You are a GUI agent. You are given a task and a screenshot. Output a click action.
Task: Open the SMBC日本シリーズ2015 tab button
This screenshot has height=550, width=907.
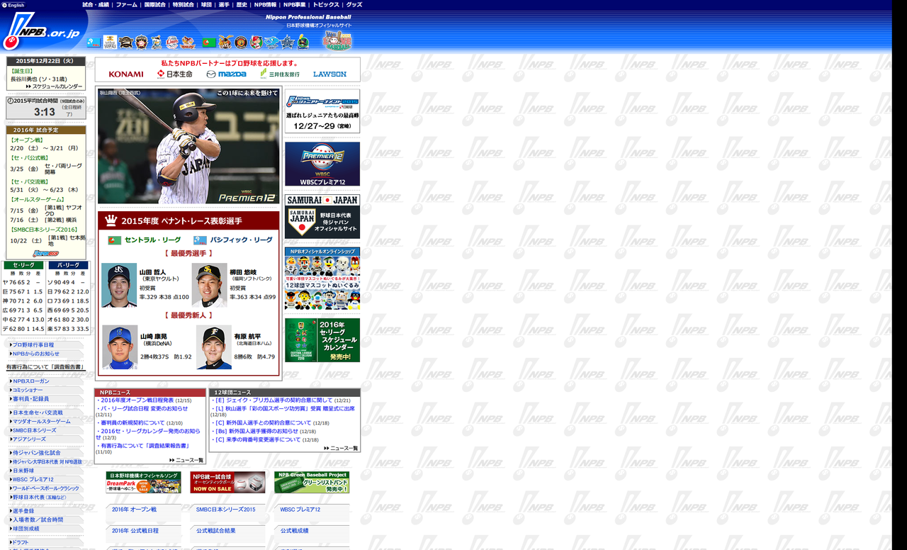tap(227, 512)
